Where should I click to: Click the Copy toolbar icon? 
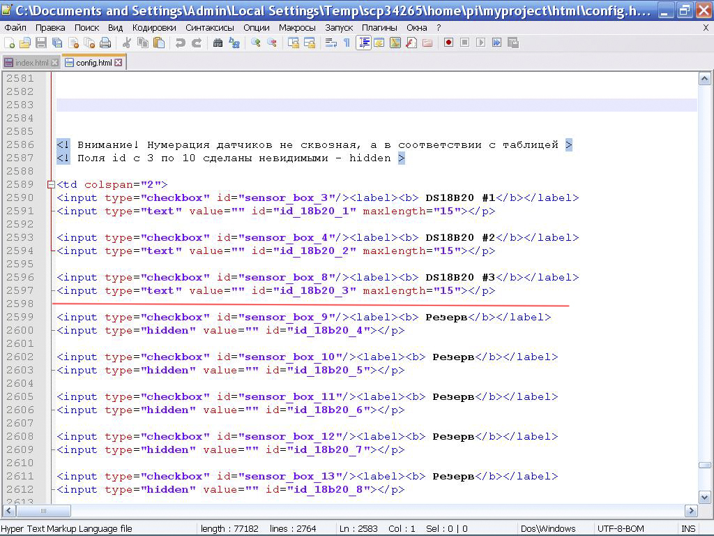tap(142, 43)
